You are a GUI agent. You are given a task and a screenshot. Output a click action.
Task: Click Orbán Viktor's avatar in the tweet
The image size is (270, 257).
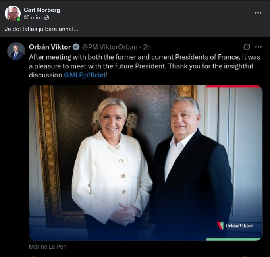click(16, 51)
